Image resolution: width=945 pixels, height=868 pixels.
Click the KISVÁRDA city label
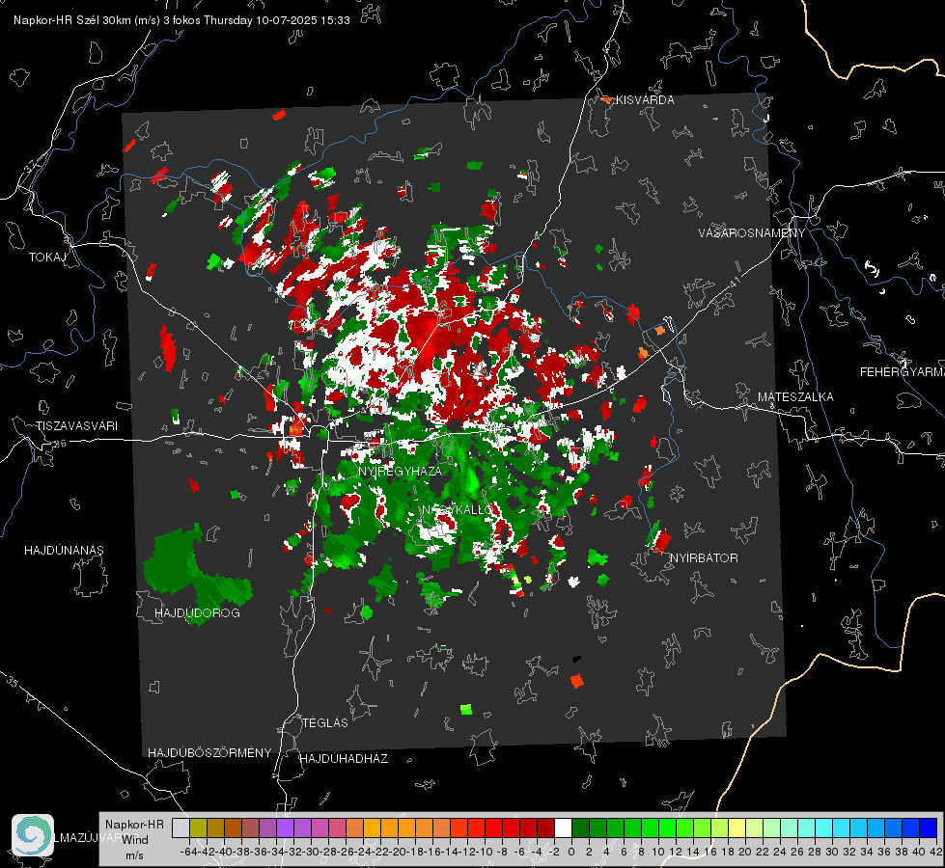(x=645, y=100)
